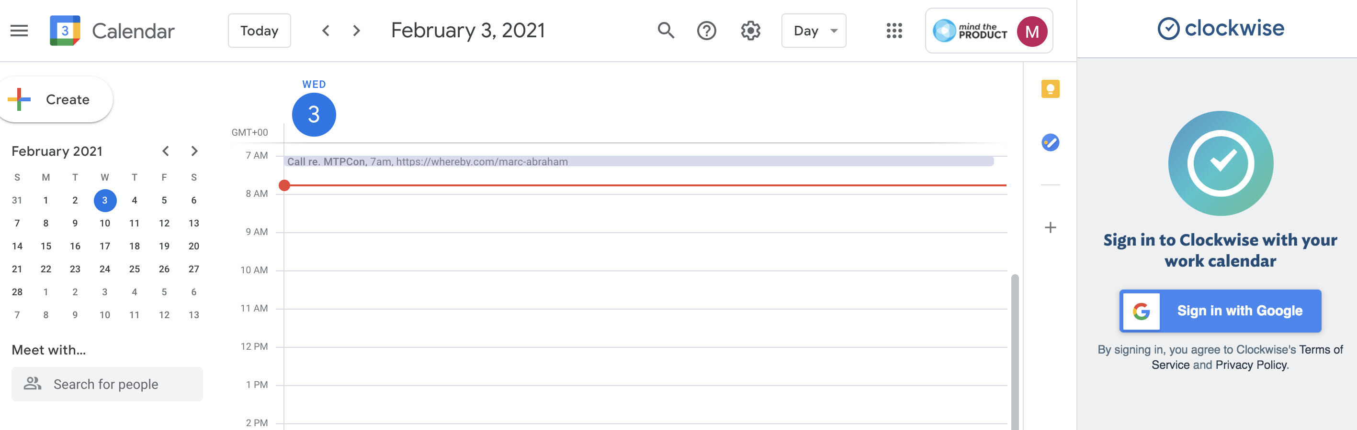This screenshot has height=430, width=1357.
Task: Click the Search for people field
Action: click(x=107, y=384)
